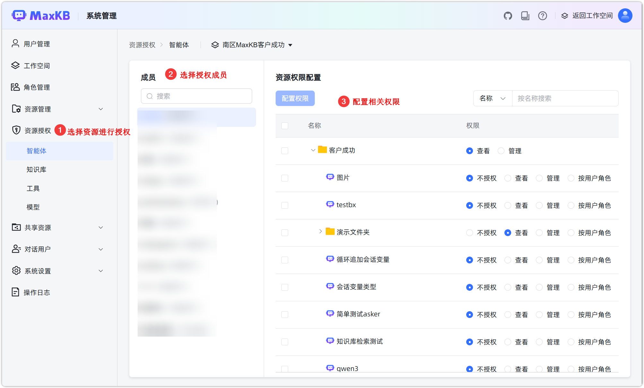Open the GitHub icon in the top bar

(x=508, y=15)
